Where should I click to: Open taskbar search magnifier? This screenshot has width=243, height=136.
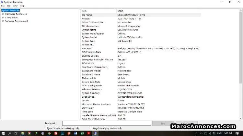point(10,133)
